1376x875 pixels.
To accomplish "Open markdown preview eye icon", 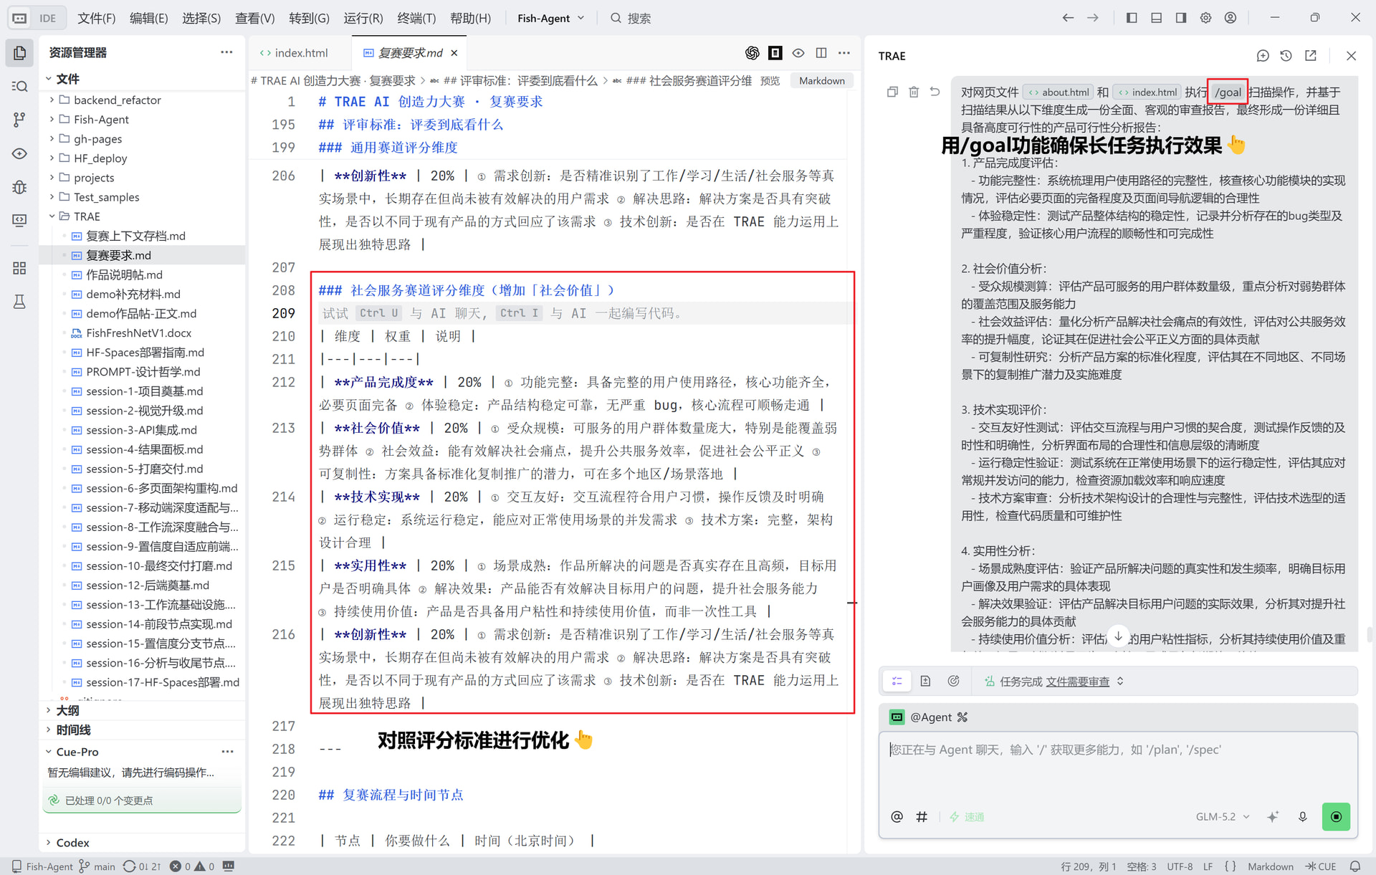I will pyautogui.click(x=798, y=52).
